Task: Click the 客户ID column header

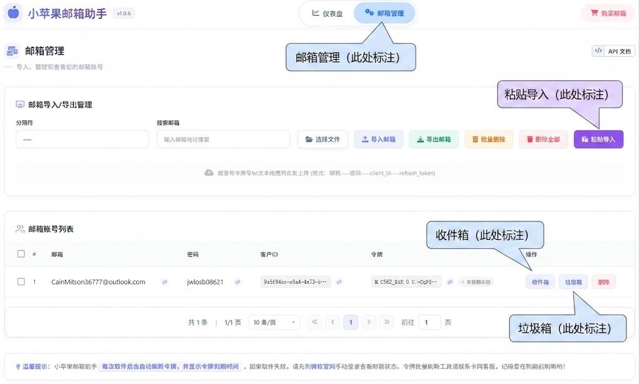Action: (x=269, y=254)
